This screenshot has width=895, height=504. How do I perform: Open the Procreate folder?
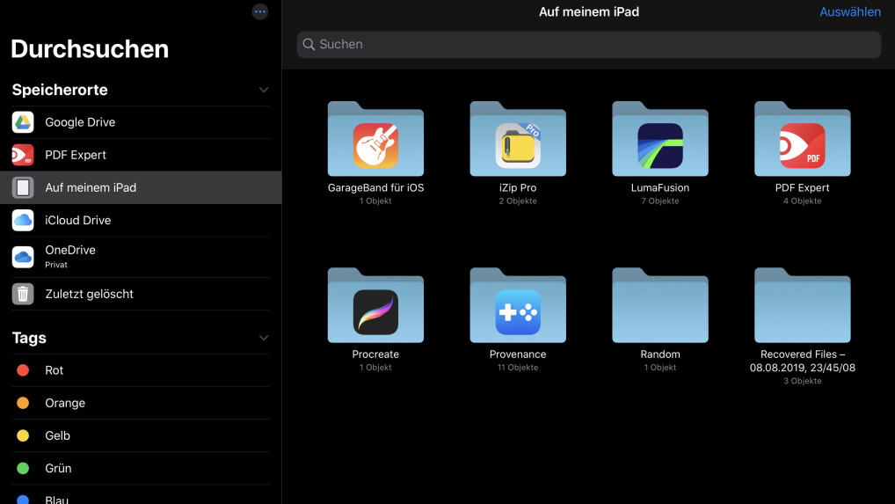375,307
